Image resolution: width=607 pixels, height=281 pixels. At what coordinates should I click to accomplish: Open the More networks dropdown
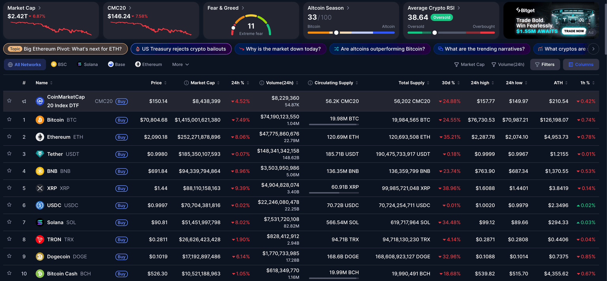click(x=180, y=64)
